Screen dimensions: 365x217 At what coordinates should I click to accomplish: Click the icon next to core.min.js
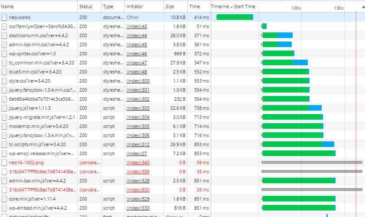(x=4, y=199)
